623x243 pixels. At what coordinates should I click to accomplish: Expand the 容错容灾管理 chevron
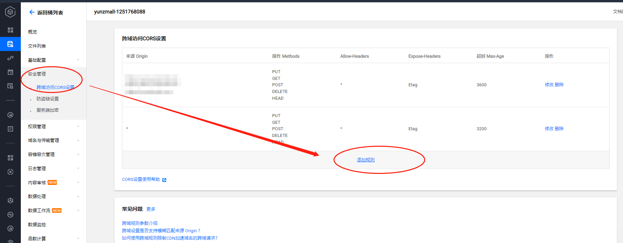78,155
